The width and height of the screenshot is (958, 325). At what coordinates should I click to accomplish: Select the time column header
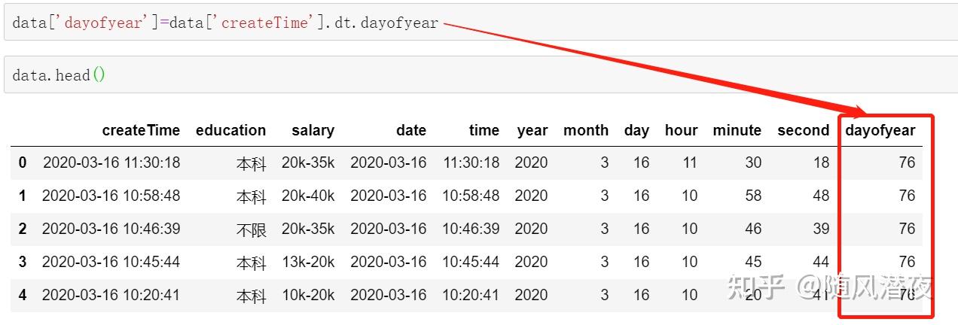point(484,130)
